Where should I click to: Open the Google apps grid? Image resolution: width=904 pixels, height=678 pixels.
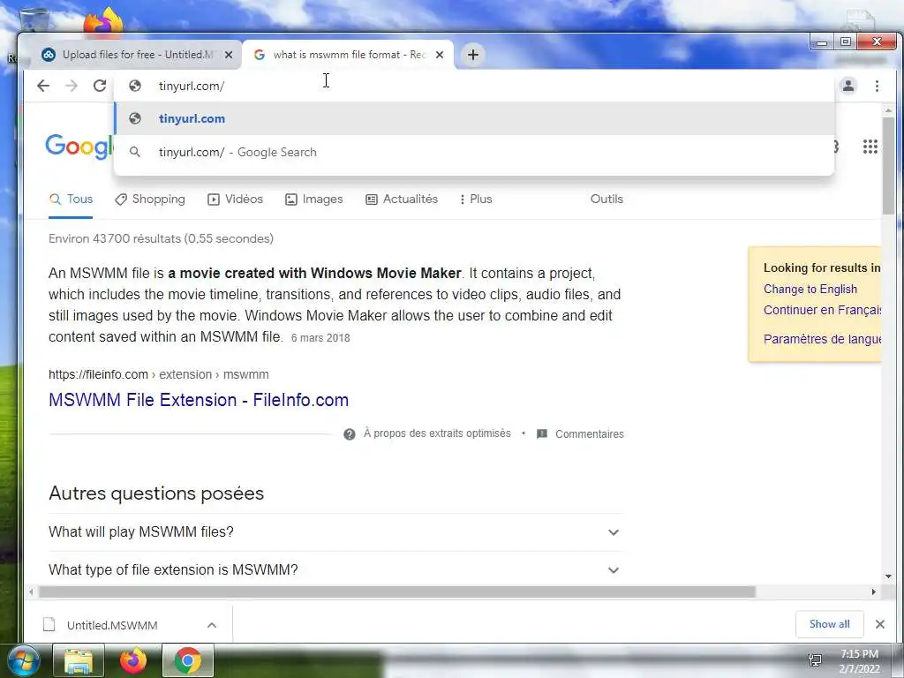[x=870, y=147]
